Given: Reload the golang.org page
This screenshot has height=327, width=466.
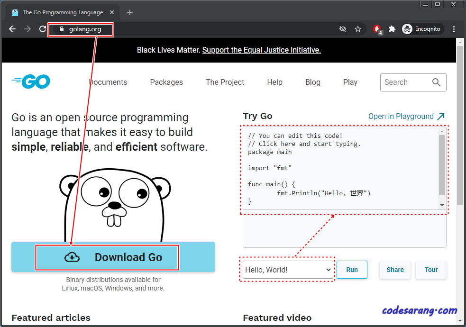Looking at the screenshot, I should pyautogui.click(x=43, y=29).
